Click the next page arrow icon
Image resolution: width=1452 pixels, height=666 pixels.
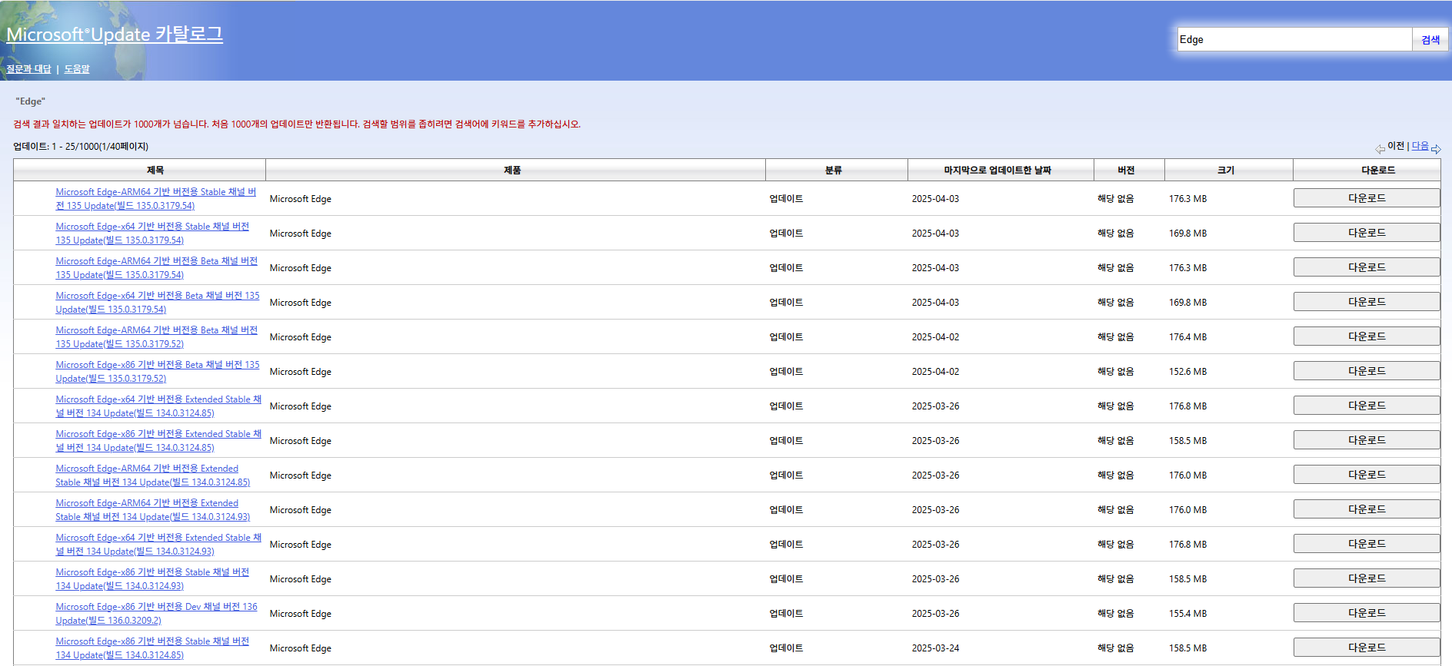[x=1436, y=149]
